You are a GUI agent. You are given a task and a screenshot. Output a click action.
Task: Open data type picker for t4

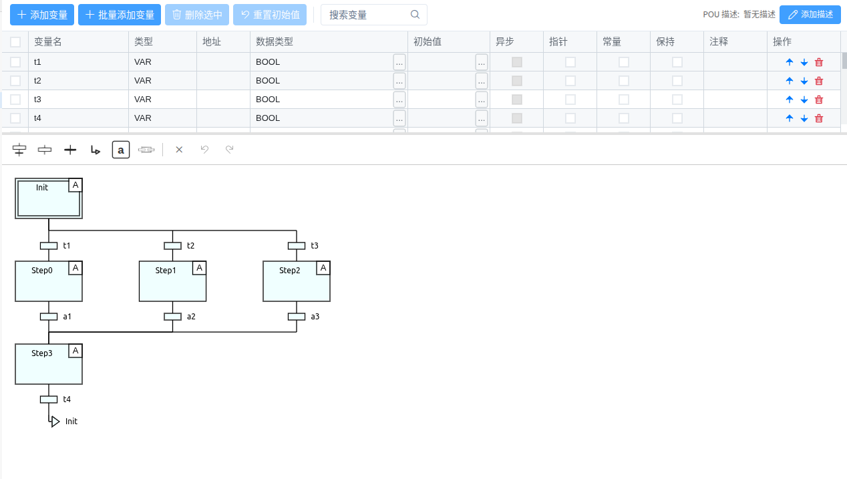pyautogui.click(x=399, y=118)
